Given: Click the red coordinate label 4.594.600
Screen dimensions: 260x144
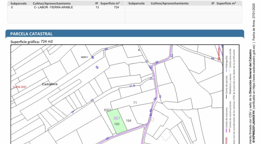Looking at the screenshot, I should pos(19,87).
